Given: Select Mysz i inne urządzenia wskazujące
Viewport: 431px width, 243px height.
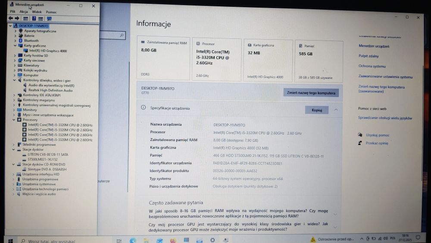Looking at the screenshot, I should [x=48, y=115].
